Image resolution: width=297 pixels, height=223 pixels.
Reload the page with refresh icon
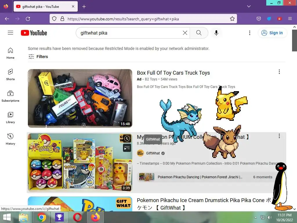click(28, 19)
